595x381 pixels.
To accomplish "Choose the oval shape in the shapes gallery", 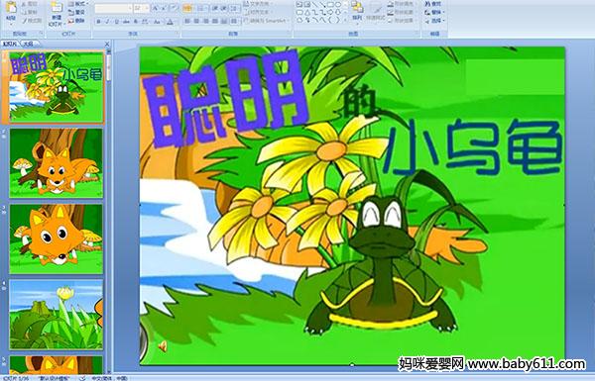I will coord(338,5).
